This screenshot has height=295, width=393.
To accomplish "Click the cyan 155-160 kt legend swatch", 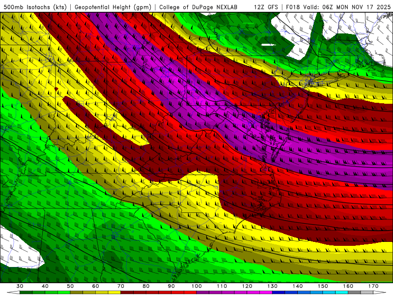I will click(341, 293).
